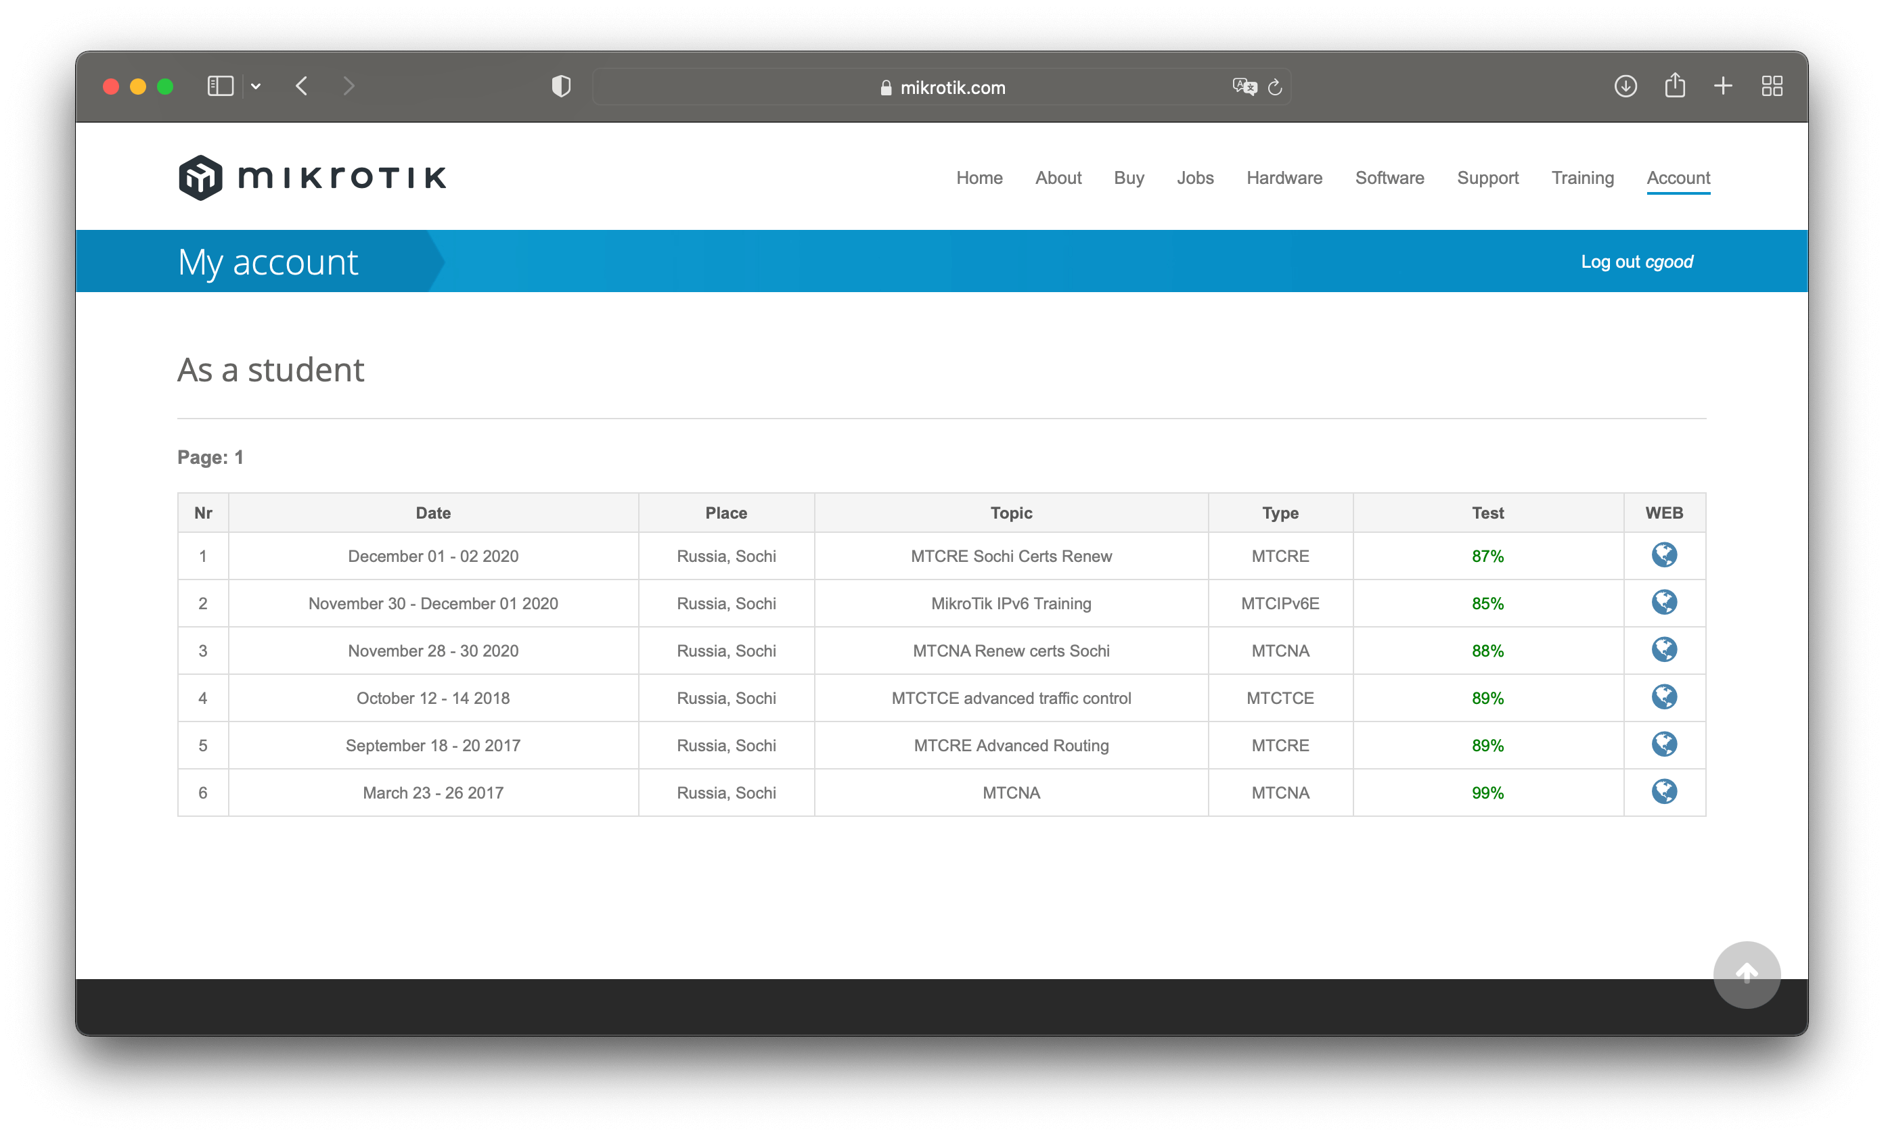Image resolution: width=1884 pixels, height=1136 pixels.
Task: Select the MTCTCE type cell
Action: pos(1280,699)
